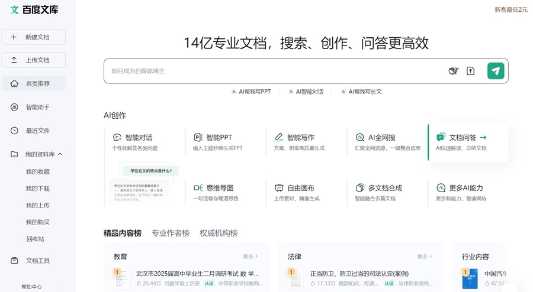Viewport: 533px width, 292px height.
Task: Click the green send button in search bar
Action: pyautogui.click(x=496, y=71)
